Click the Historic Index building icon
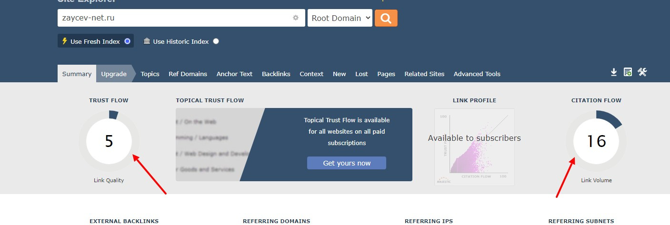The image size is (670, 225). tap(147, 41)
